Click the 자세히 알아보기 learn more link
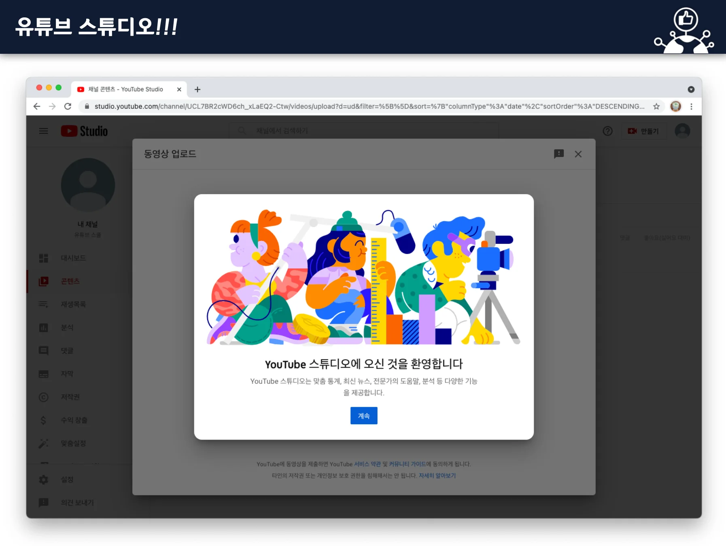726x546 pixels. coord(437,476)
